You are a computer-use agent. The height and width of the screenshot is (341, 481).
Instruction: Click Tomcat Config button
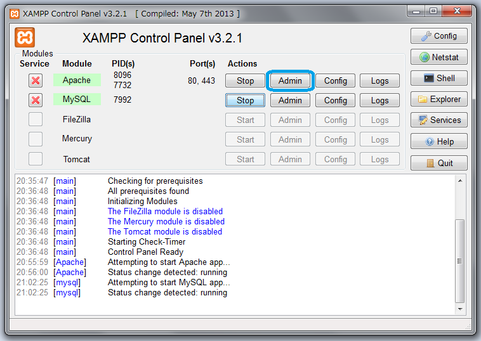tap(335, 159)
